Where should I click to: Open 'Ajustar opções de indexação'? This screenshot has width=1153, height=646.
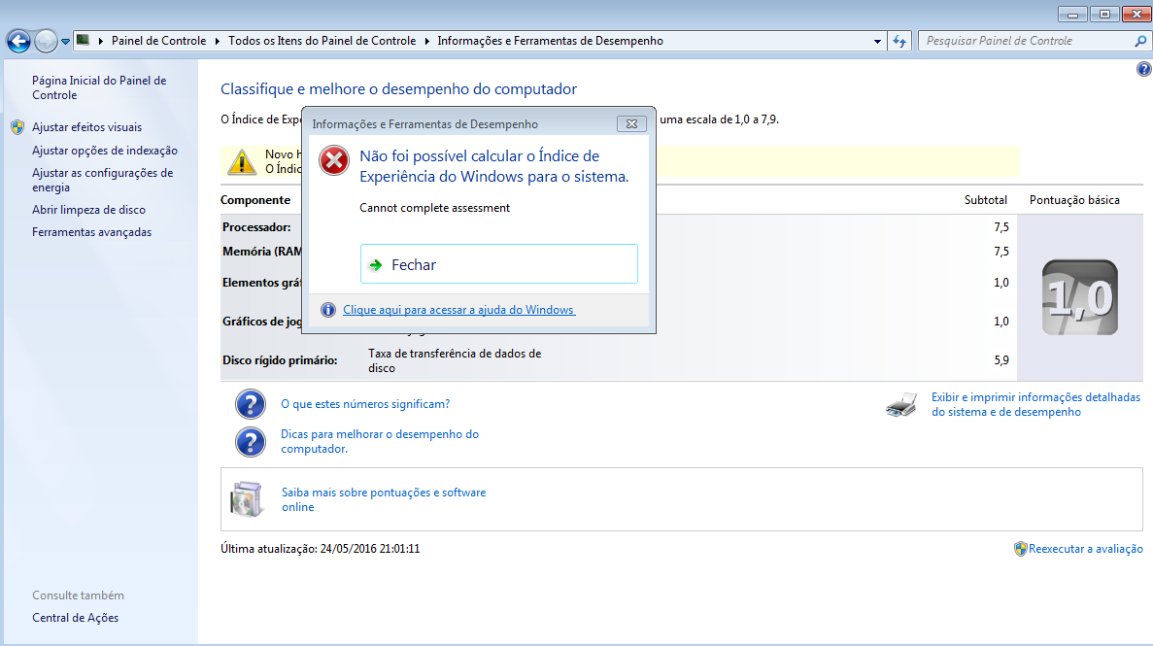click(104, 151)
